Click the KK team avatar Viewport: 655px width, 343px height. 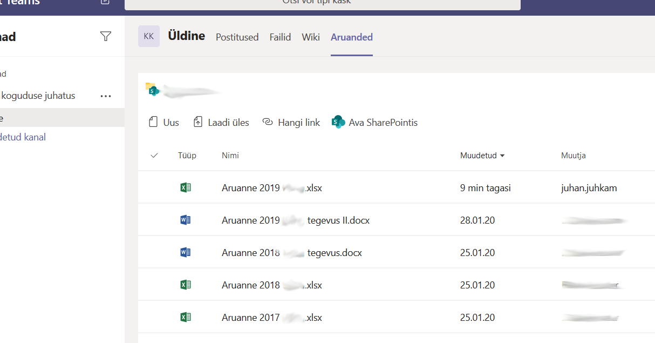point(149,36)
